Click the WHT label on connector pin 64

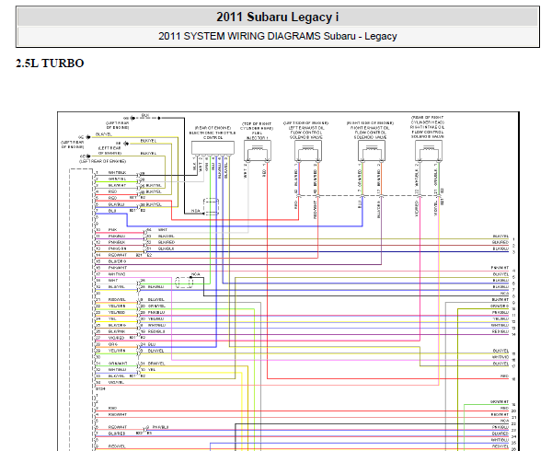(162, 229)
